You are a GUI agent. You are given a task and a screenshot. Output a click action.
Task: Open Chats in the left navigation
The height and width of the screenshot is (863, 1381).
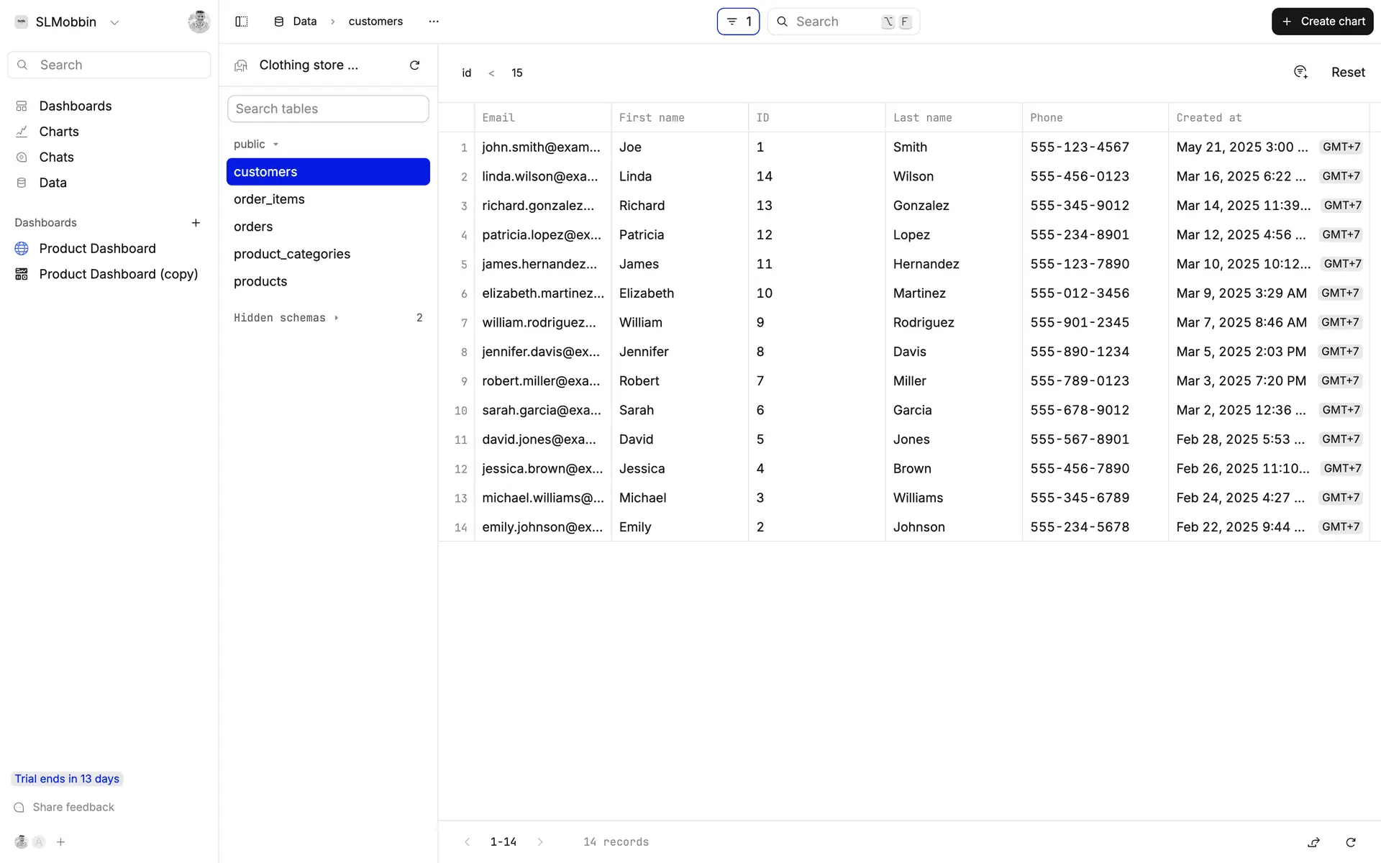pos(56,157)
